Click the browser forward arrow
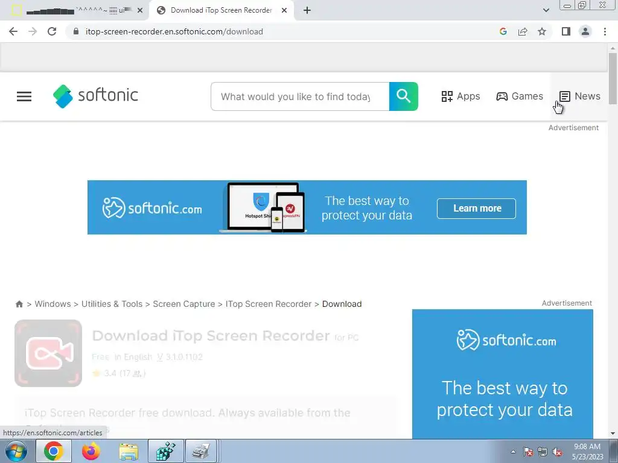 (33, 31)
